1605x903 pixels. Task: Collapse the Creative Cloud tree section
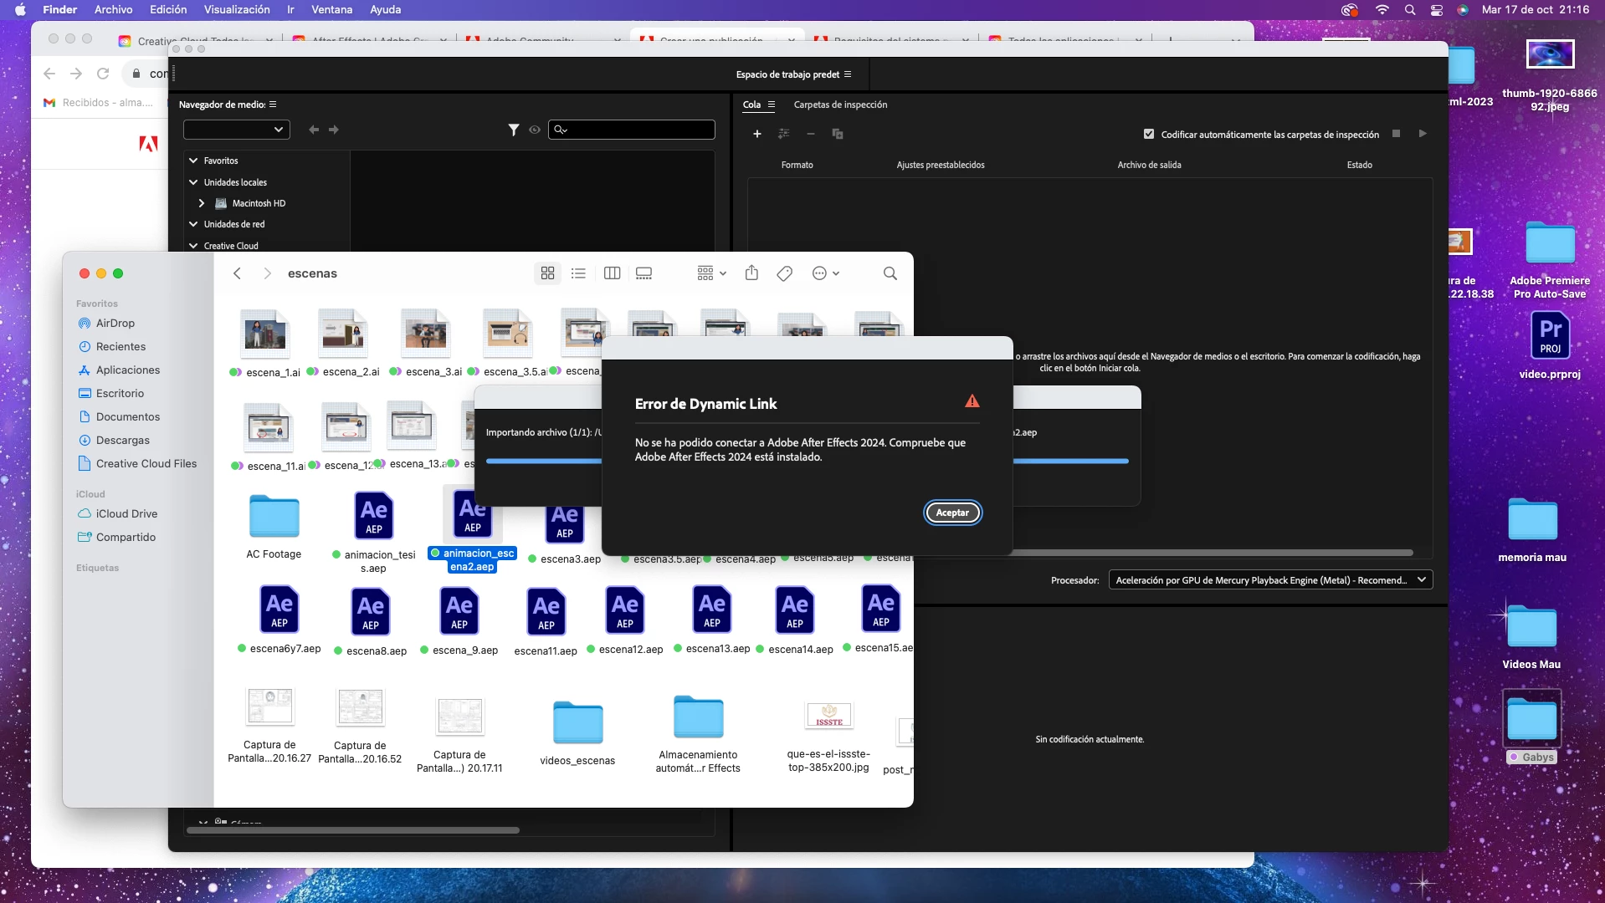193,246
